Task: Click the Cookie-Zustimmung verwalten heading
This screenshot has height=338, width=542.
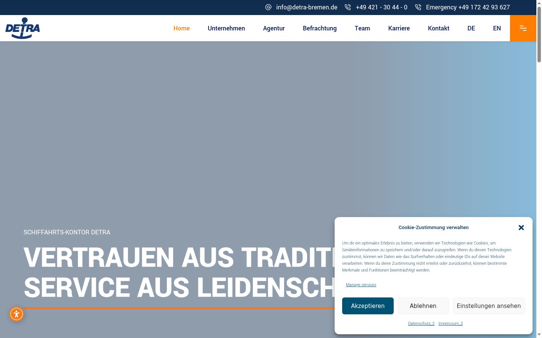Action: (434, 227)
